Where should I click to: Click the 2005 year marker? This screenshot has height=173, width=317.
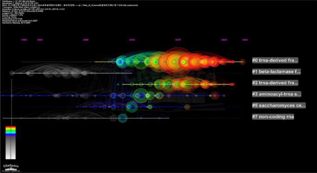point(86,40)
